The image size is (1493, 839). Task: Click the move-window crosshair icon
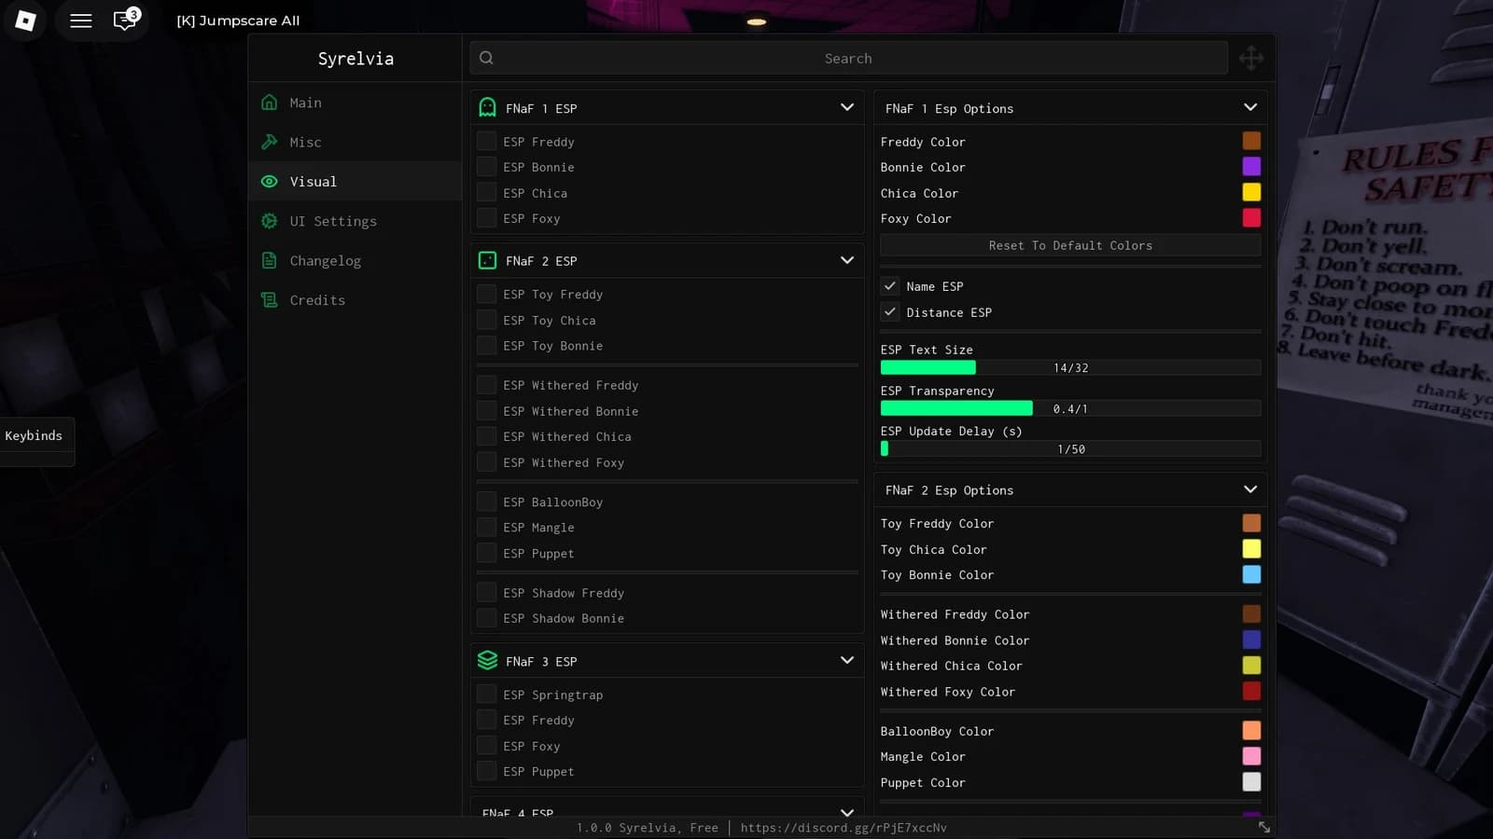[1251, 58]
